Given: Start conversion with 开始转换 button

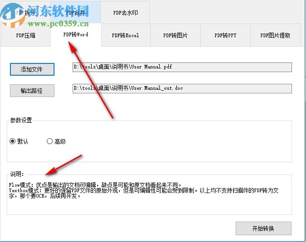Looking at the screenshot, I should coord(263,228).
